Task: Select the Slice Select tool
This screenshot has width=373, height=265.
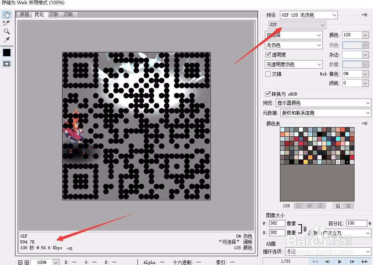Action: [6, 23]
